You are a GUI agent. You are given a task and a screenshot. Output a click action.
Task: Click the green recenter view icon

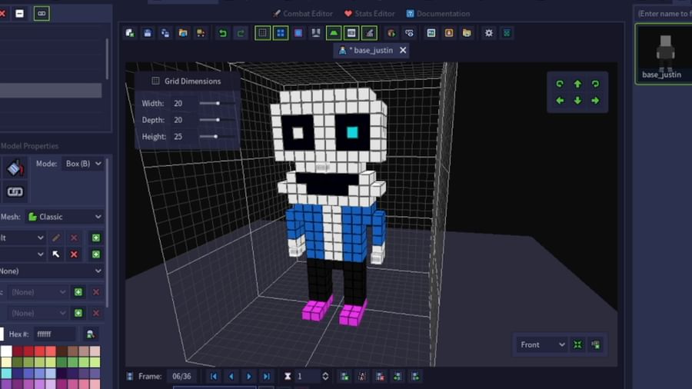577,344
